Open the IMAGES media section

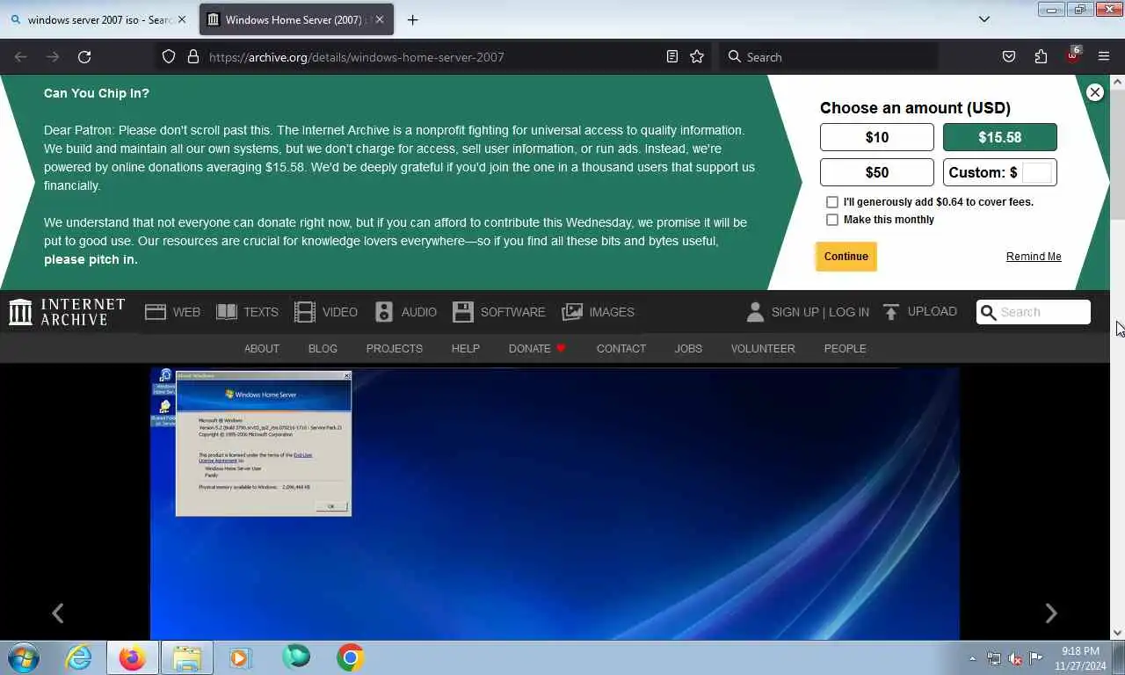[598, 312]
